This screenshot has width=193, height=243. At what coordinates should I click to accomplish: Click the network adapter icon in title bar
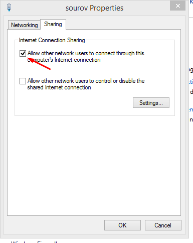point(9,8)
